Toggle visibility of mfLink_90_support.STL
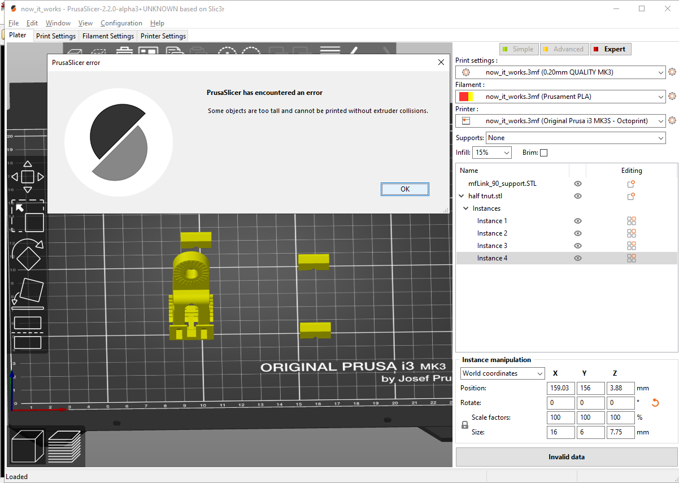This screenshot has height=483, width=679. (578, 184)
